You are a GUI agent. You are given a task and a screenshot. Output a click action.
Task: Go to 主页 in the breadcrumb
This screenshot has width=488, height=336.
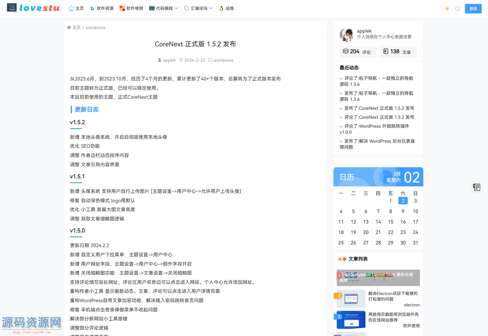point(74,28)
